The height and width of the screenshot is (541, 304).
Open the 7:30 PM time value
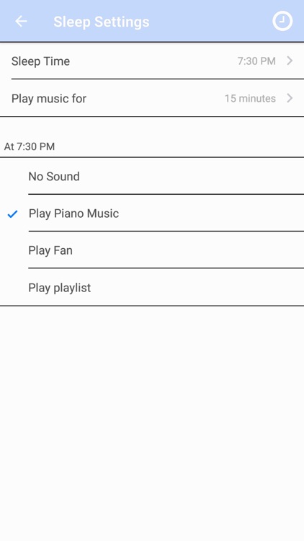(x=256, y=61)
